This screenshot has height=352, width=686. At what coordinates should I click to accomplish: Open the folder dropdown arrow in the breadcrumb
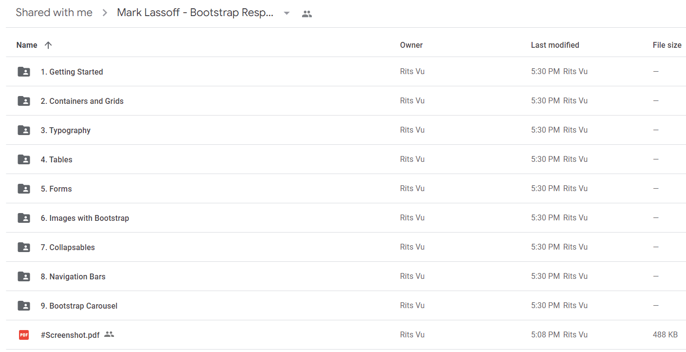click(x=287, y=13)
